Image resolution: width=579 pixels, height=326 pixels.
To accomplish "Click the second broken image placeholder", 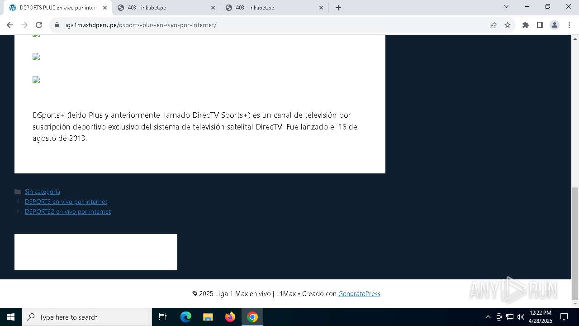I will tap(36, 57).
